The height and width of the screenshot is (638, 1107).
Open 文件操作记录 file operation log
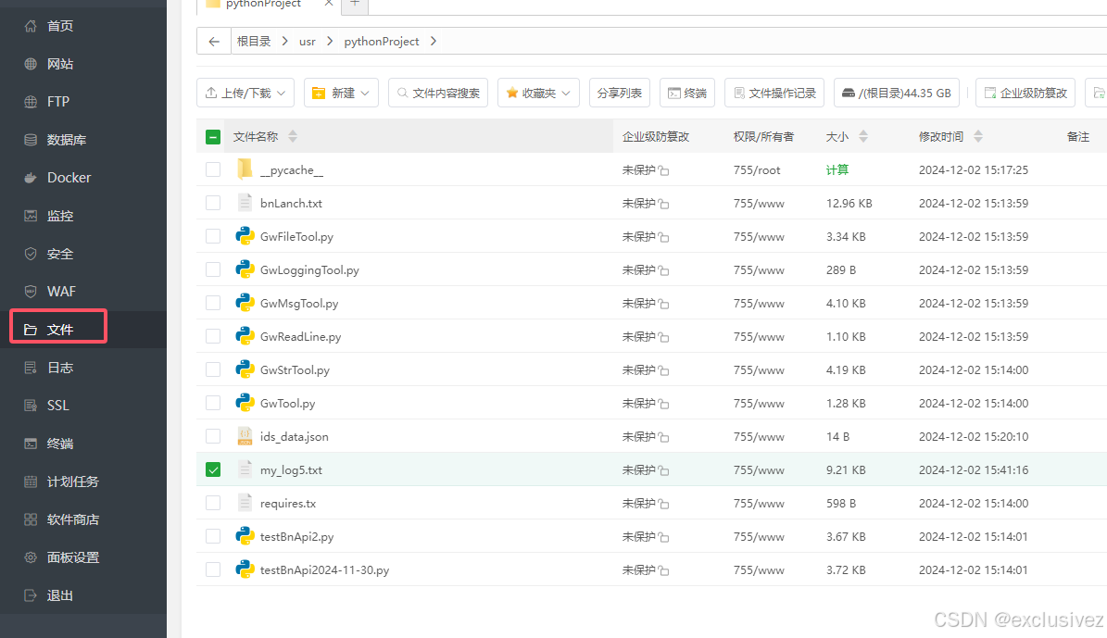[774, 93]
